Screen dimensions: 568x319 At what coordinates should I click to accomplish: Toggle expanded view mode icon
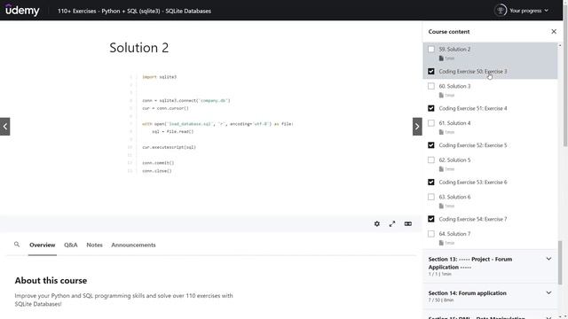click(x=408, y=224)
